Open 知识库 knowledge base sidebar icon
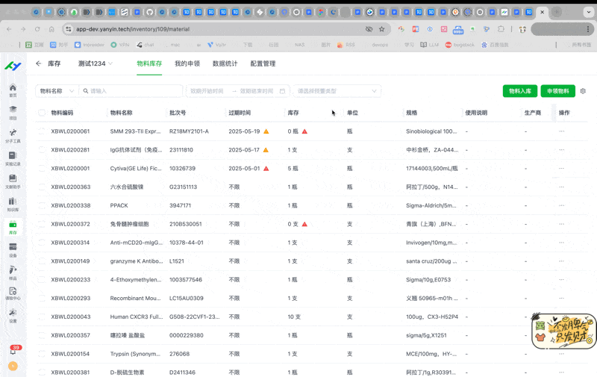Viewport: 597px width, 377px height. tap(13, 203)
